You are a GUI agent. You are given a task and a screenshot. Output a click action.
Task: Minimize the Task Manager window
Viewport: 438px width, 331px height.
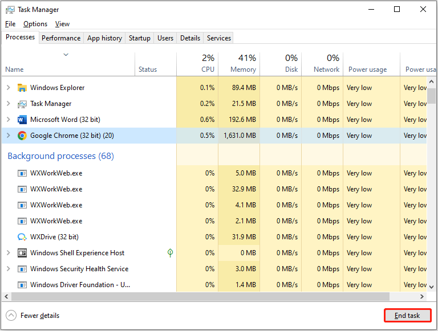point(371,9)
